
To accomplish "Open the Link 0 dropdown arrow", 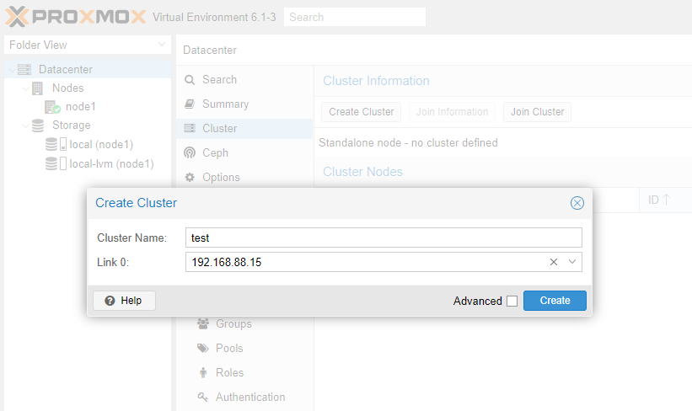I will click(x=572, y=262).
